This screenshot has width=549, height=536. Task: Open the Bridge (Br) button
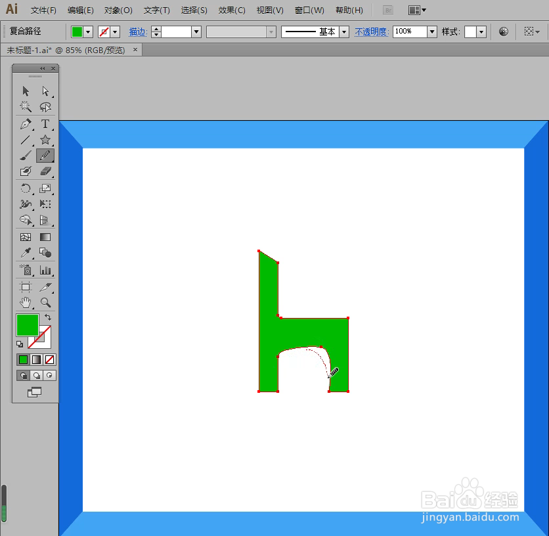pos(388,10)
